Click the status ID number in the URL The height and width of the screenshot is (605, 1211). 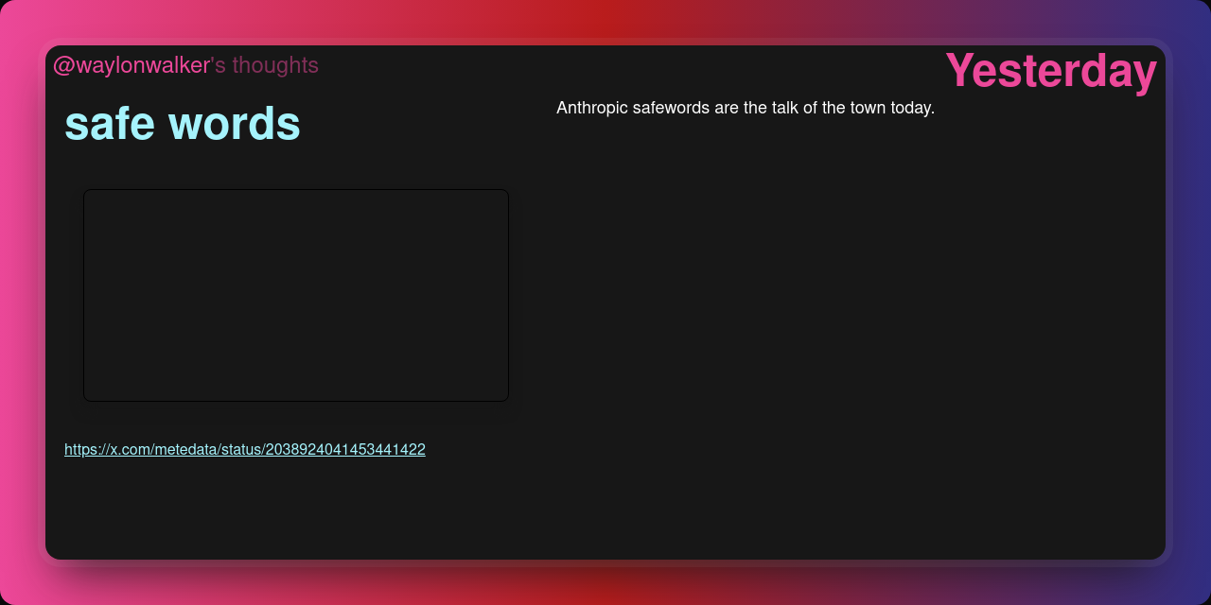(x=344, y=450)
